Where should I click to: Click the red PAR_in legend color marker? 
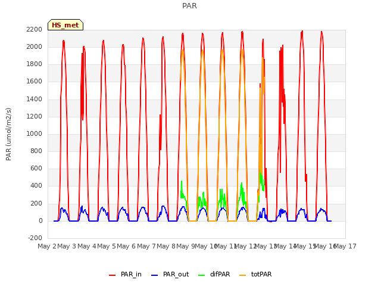[x=113, y=275]
